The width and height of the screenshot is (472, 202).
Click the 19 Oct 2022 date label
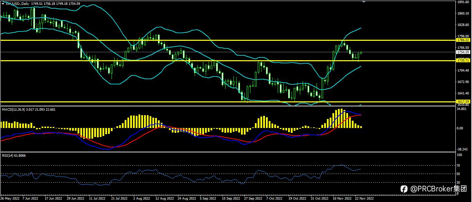coord(297,199)
